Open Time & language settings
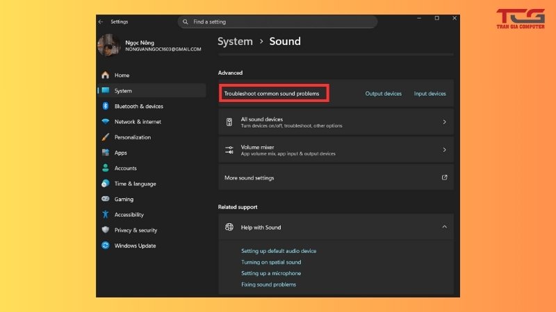 pos(135,184)
